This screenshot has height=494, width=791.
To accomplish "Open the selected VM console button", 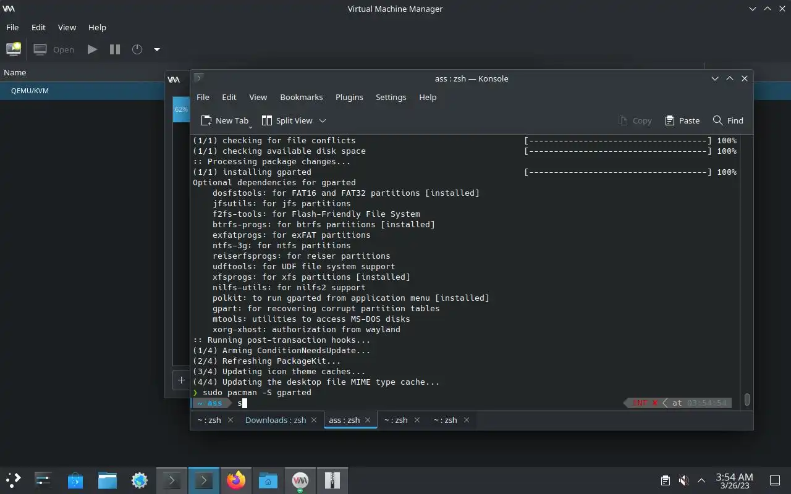I will pos(54,49).
